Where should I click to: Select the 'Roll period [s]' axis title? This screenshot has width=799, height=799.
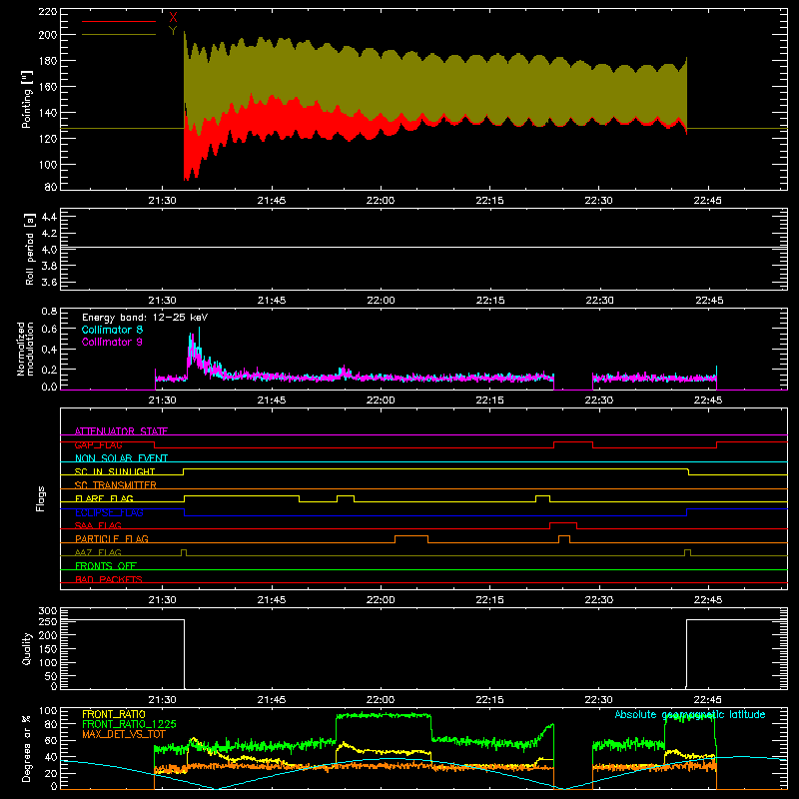(29, 249)
